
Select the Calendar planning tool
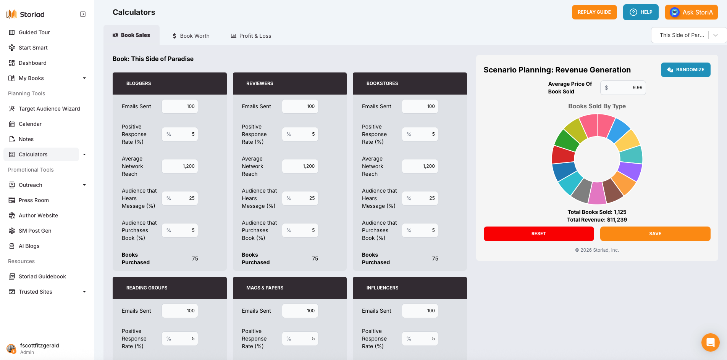tap(30, 124)
